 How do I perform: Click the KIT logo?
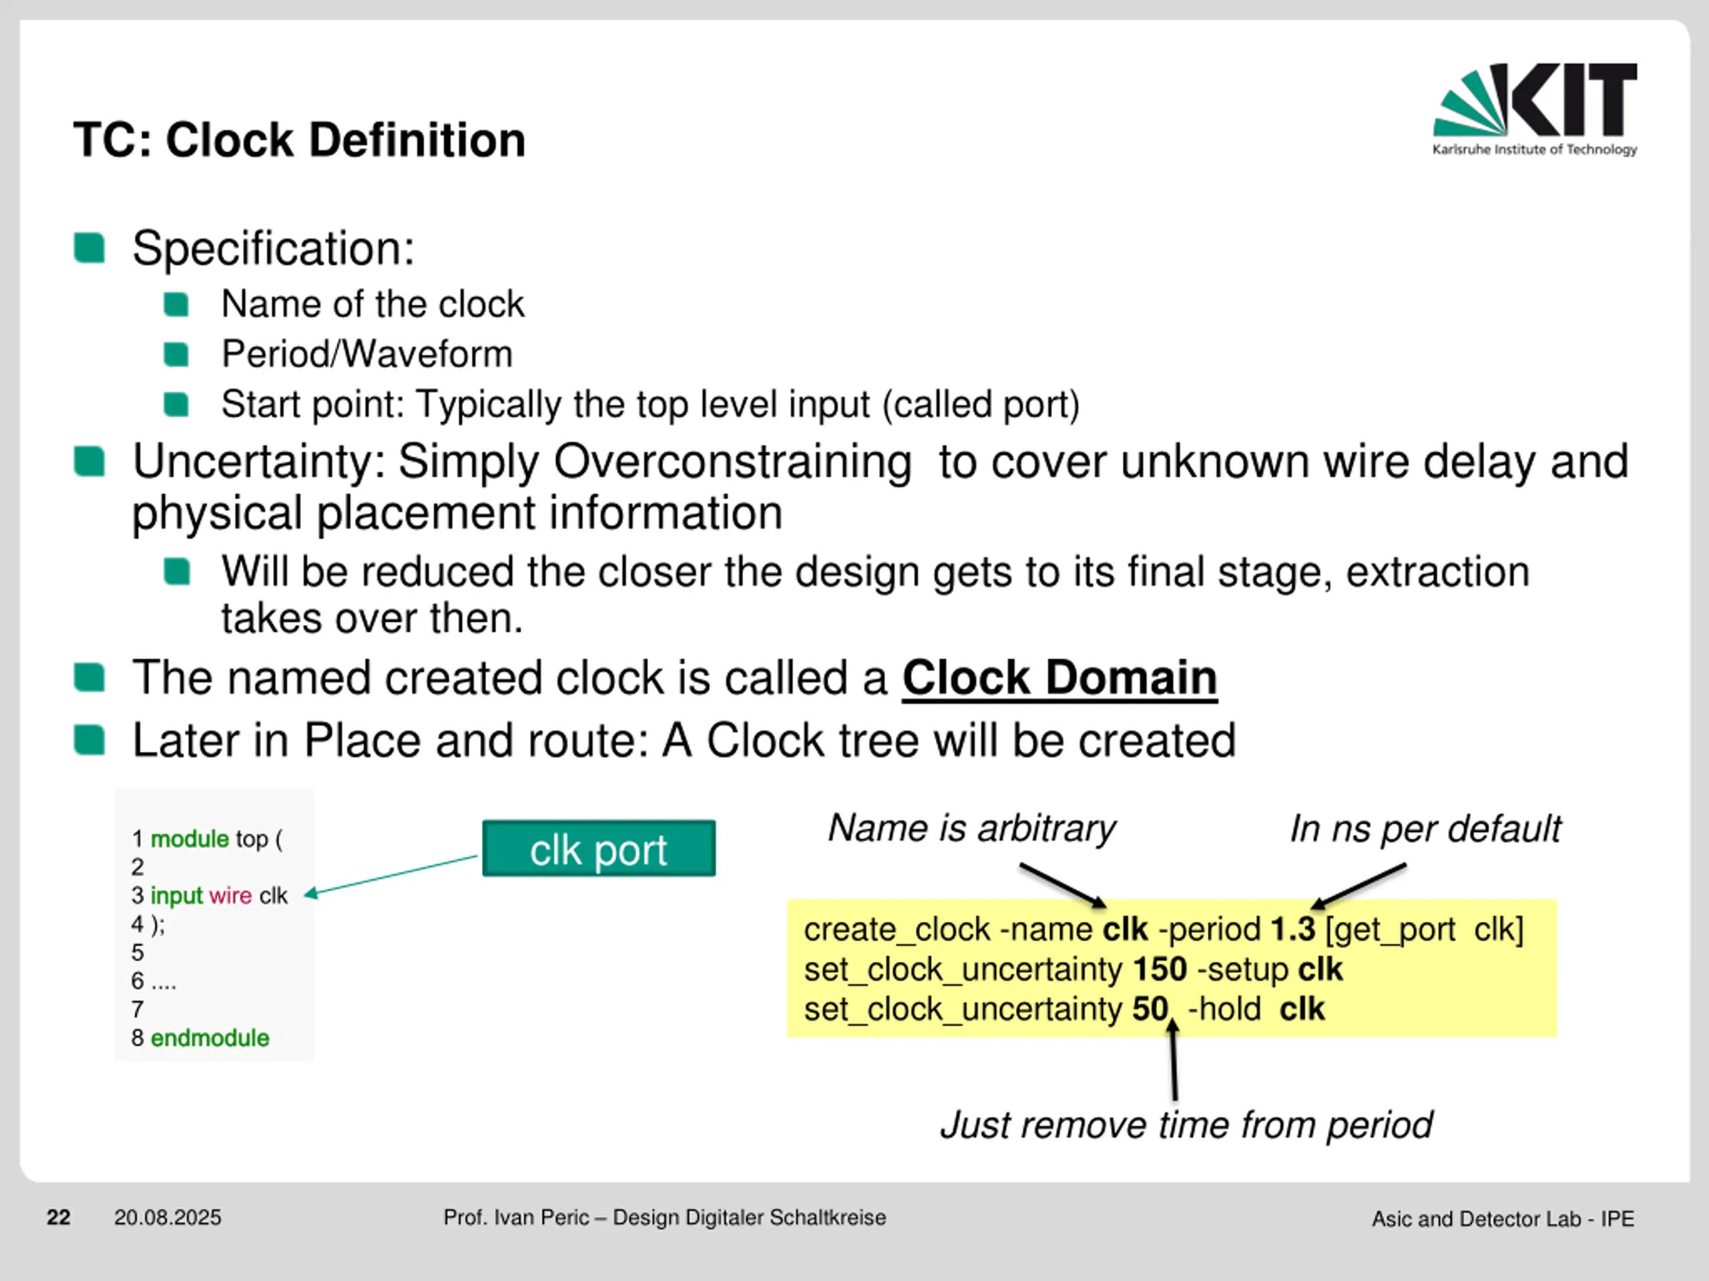1534,109
